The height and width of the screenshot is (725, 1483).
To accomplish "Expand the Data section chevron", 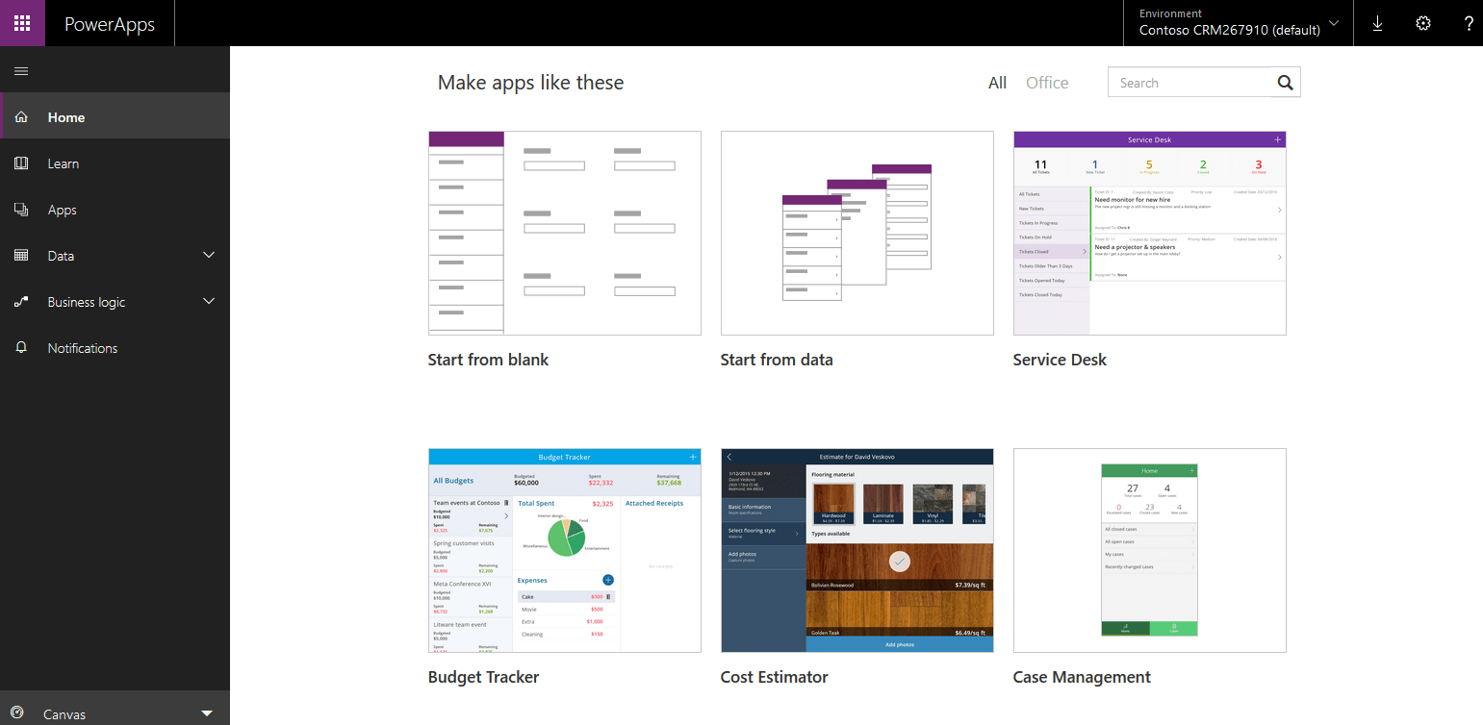I will (209, 255).
